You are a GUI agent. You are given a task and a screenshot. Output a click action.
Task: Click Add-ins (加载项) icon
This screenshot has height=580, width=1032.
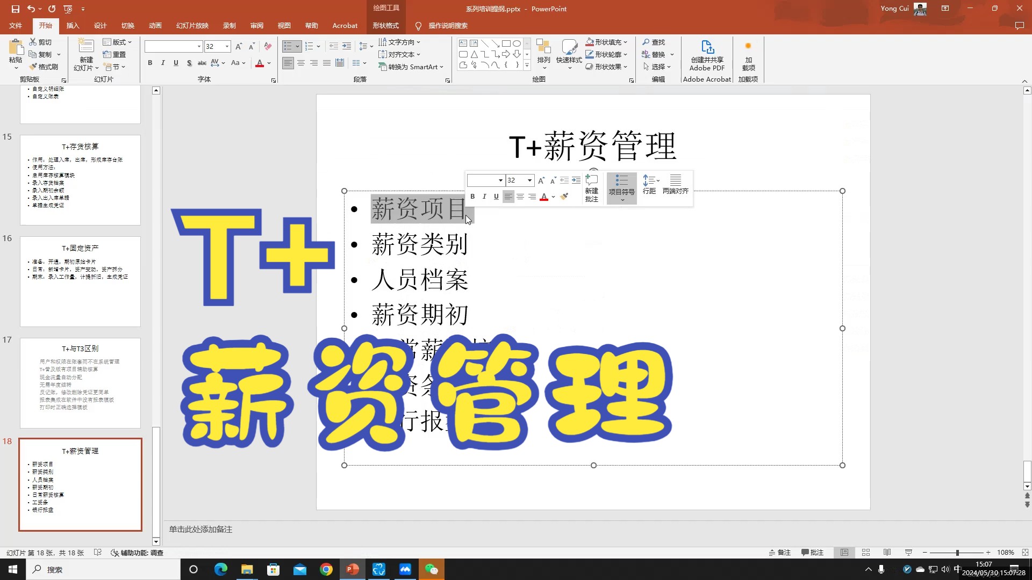[x=748, y=55]
